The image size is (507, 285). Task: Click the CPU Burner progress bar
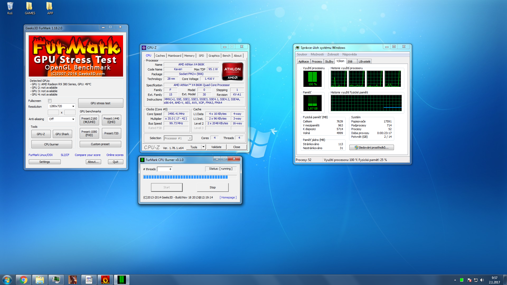(190, 177)
